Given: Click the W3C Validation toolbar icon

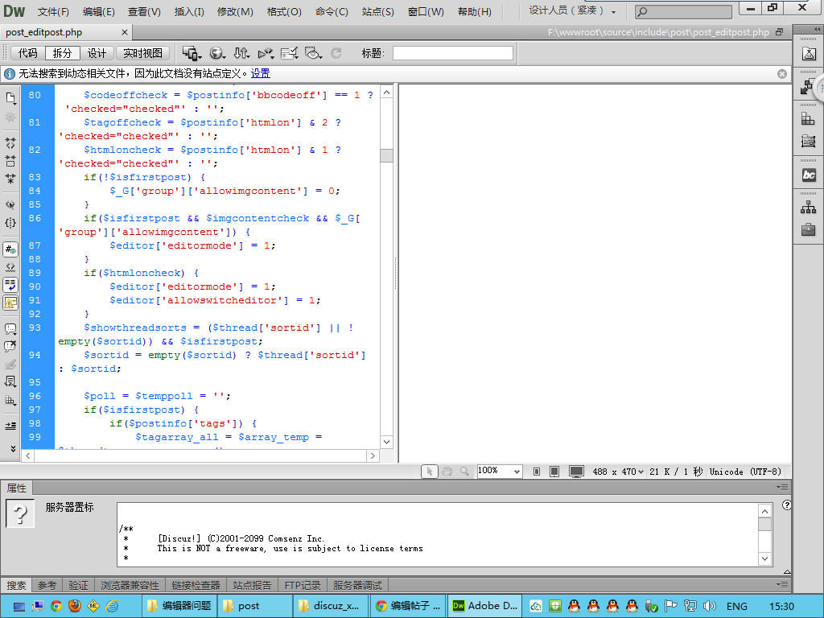Looking at the screenshot, I should pyautogui.click(x=266, y=53).
